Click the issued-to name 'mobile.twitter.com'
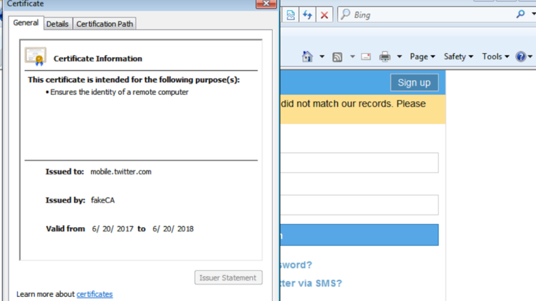The height and width of the screenshot is (301, 536). point(121,172)
